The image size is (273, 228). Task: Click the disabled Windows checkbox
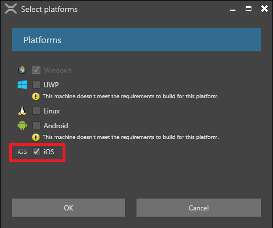(x=36, y=70)
